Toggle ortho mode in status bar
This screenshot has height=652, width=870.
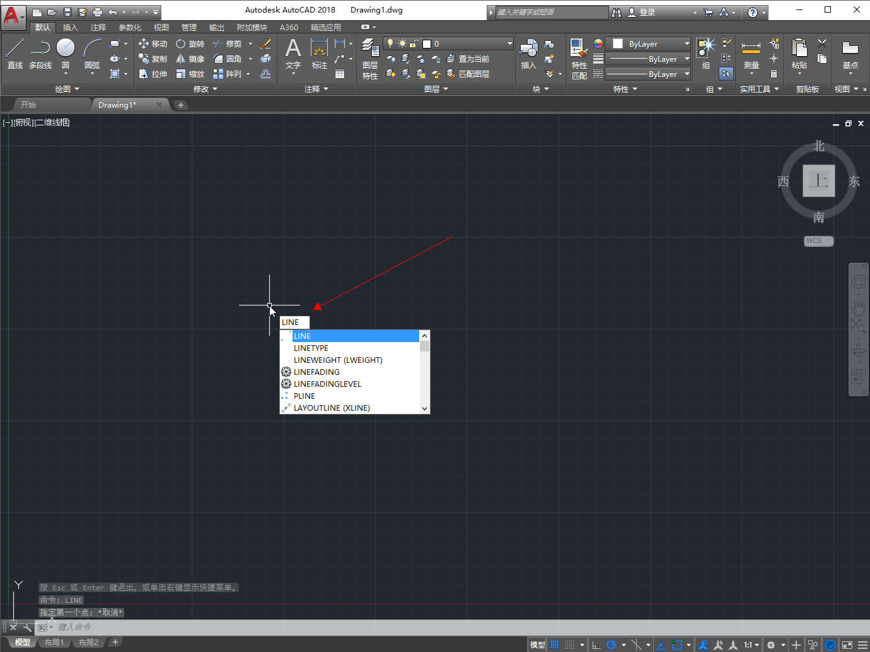point(596,644)
